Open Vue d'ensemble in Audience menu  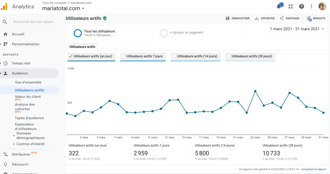tap(28, 82)
